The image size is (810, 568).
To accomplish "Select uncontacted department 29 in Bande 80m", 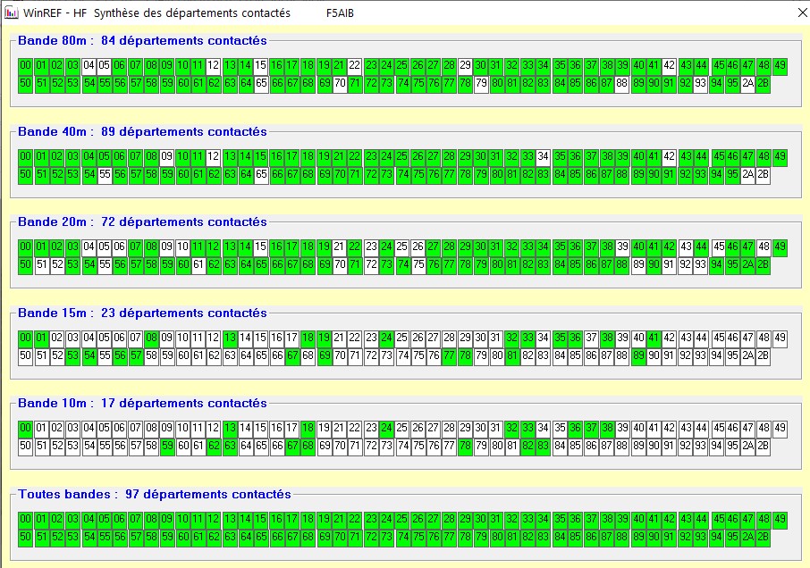I will (x=465, y=65).
